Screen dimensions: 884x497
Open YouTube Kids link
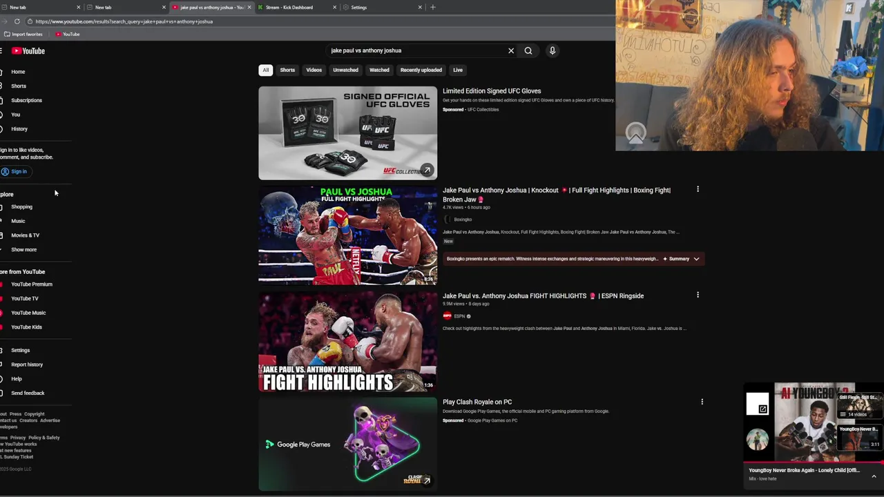[x=26, y=327]
